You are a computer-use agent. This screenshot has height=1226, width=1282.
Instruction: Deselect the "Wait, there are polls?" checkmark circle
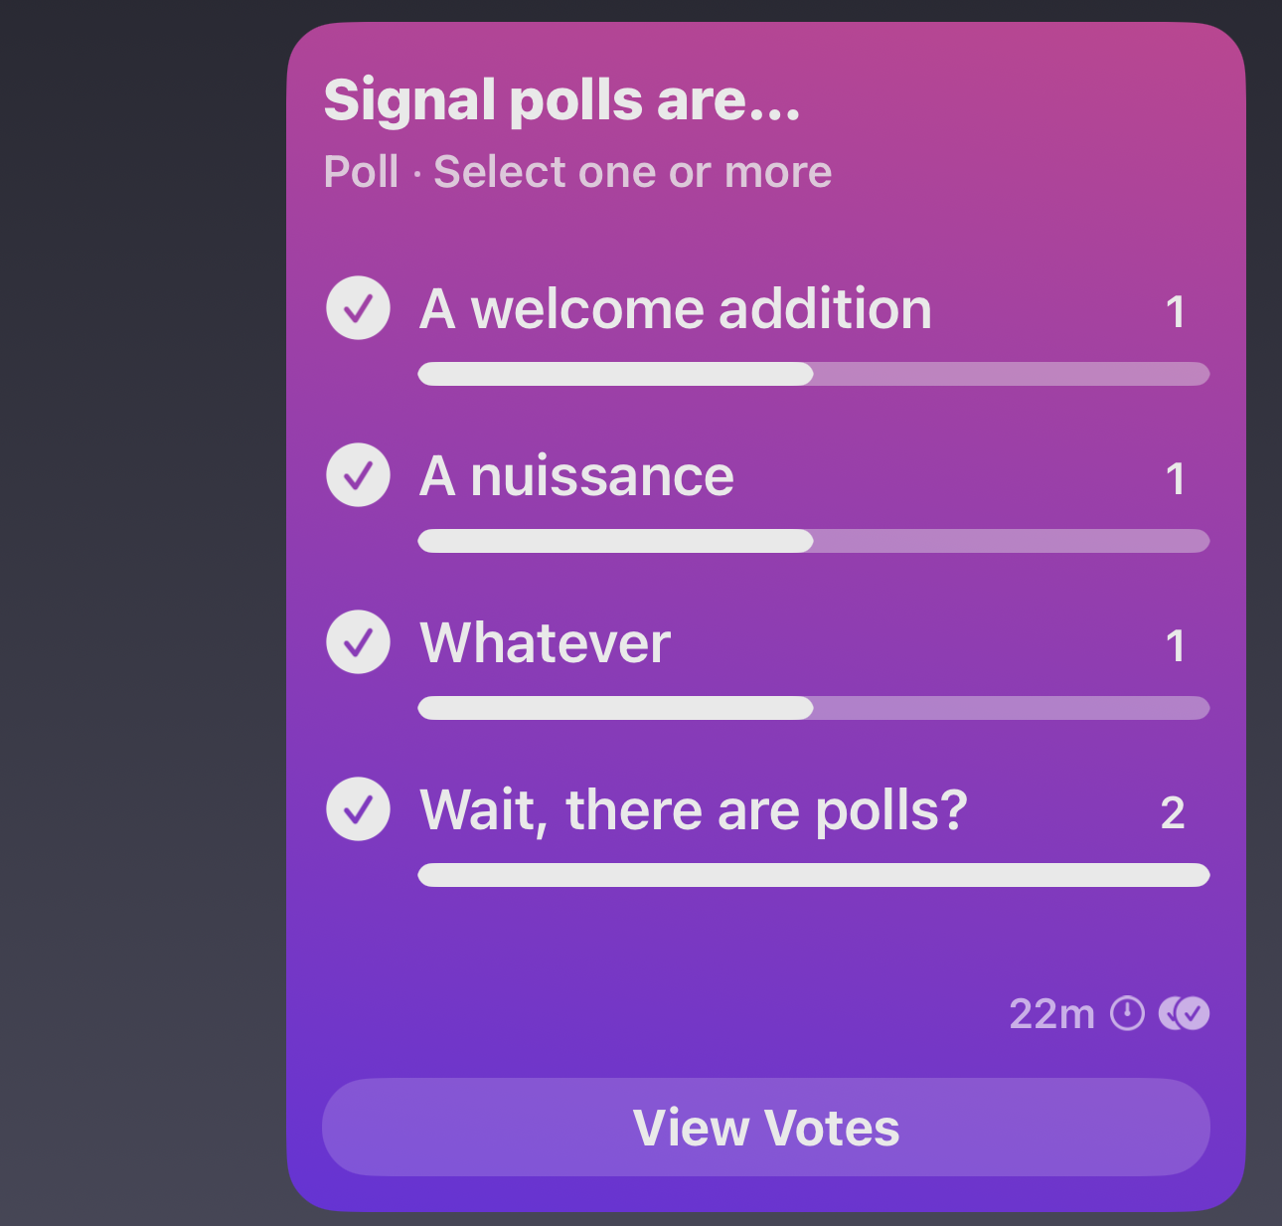click(358, 809)
